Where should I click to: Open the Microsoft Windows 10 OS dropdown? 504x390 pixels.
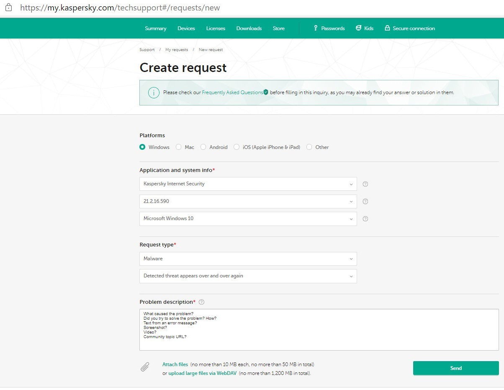[x=248, y=218]
